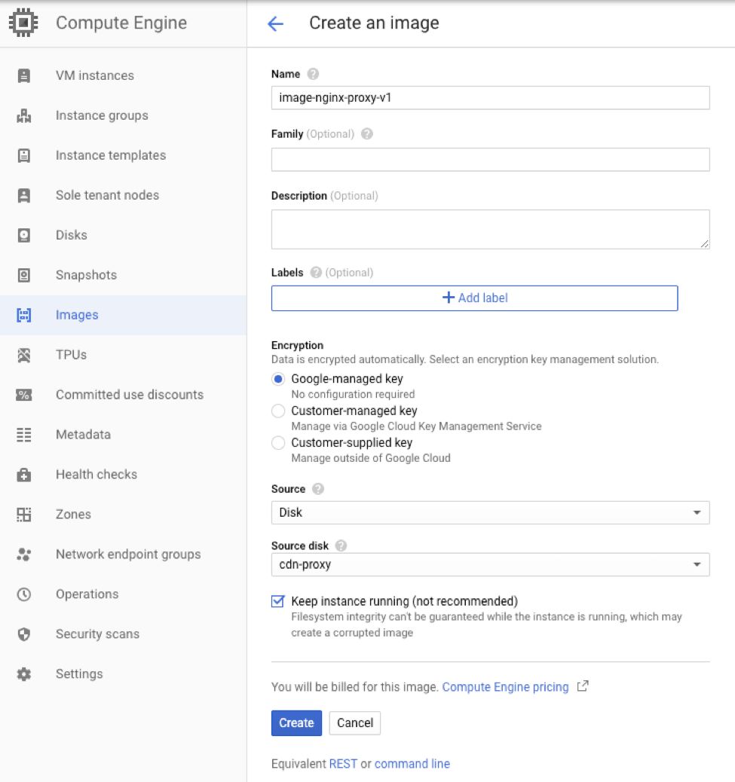Viewport: 735px width, 782px height.
Task: Open VM instances in the sidebar
Action: [94, 75]
